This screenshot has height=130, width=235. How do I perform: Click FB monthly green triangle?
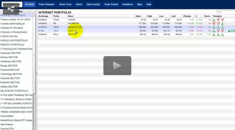coord(222,24)
